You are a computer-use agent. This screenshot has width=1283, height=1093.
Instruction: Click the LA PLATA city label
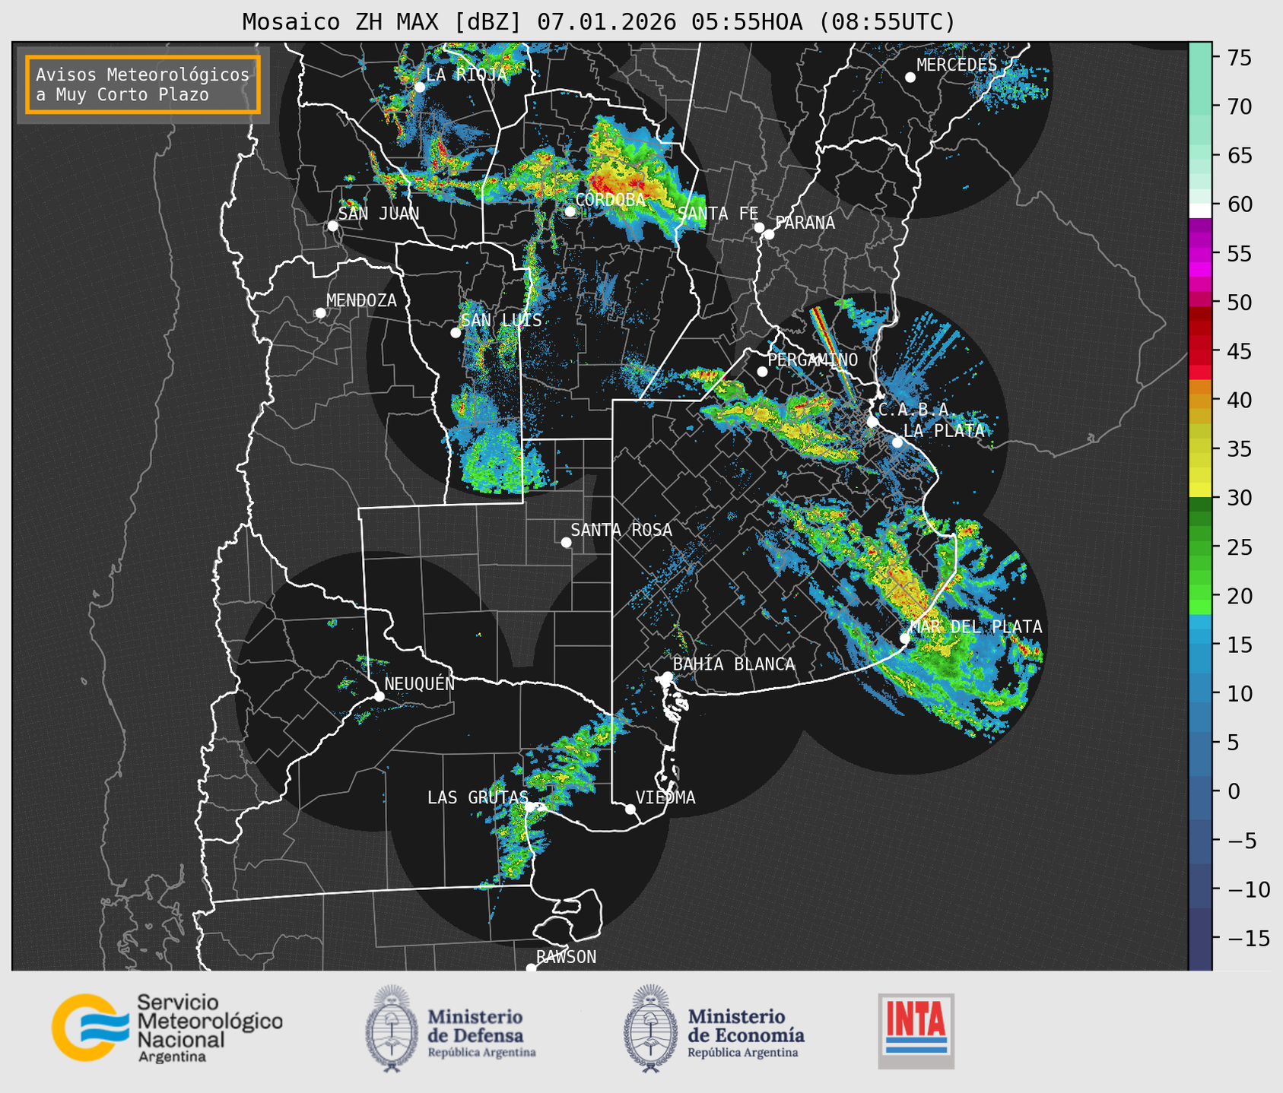pyautogui.click(x=944, y=431)
